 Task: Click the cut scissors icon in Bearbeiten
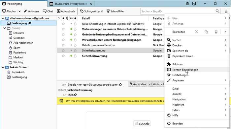(x=196, y=32)
